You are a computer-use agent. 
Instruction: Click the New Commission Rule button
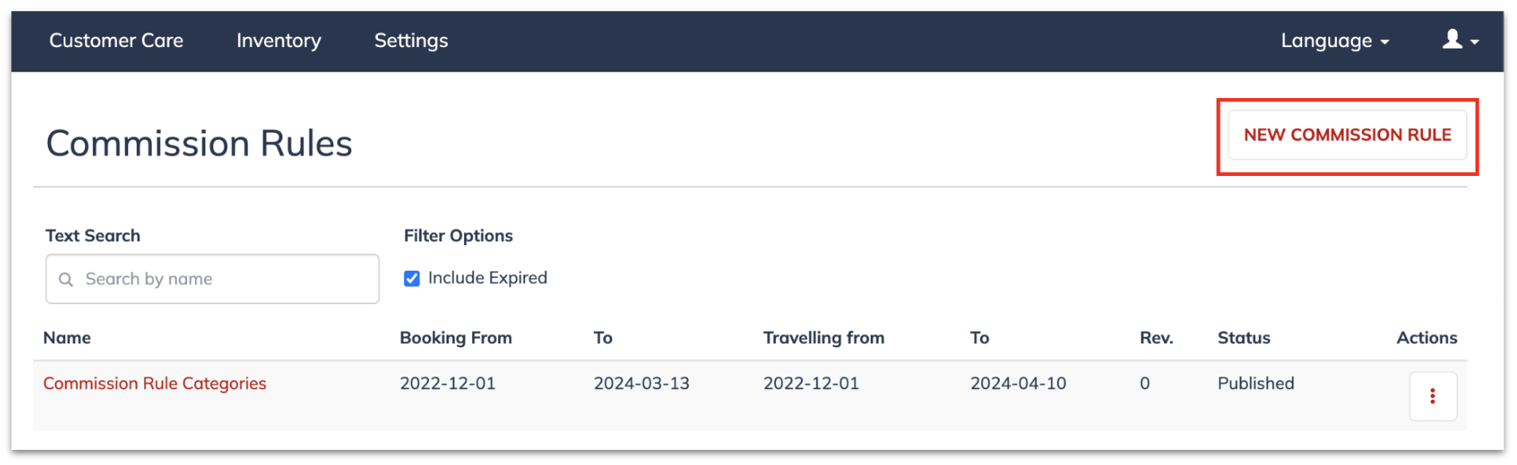pos(1347,135)
